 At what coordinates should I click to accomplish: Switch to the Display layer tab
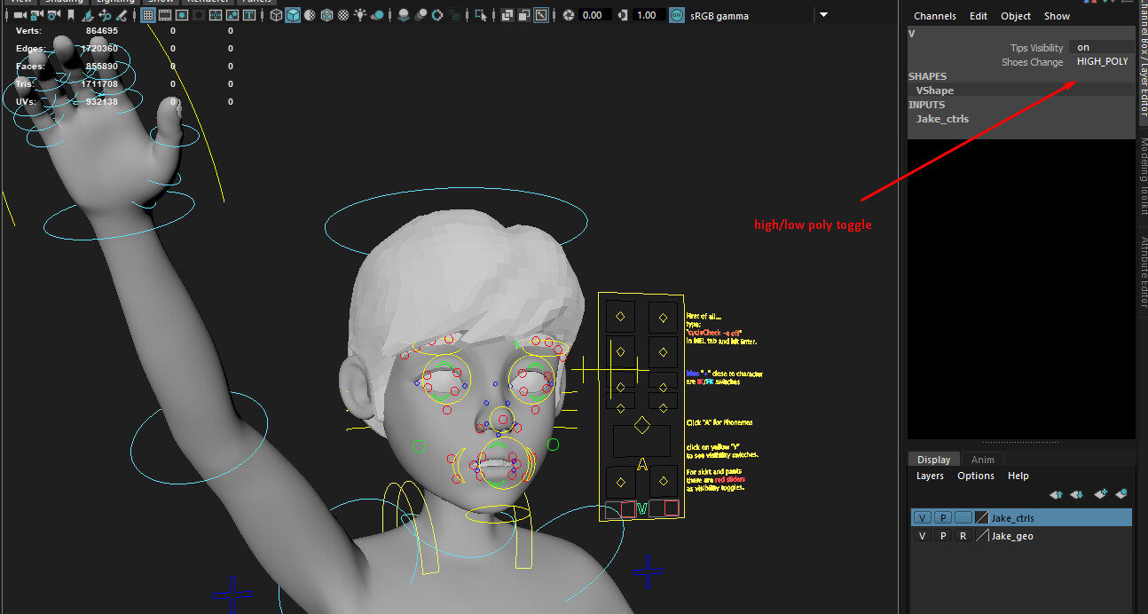(x=933, y=460)
